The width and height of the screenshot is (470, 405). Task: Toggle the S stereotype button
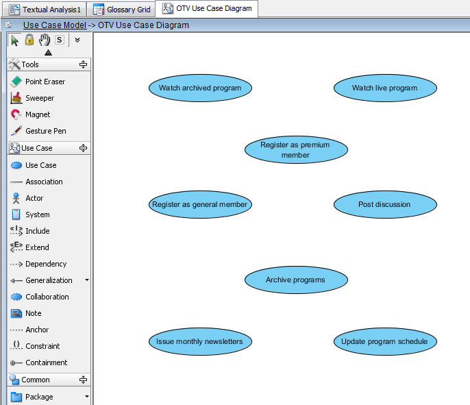pos(60,40)
